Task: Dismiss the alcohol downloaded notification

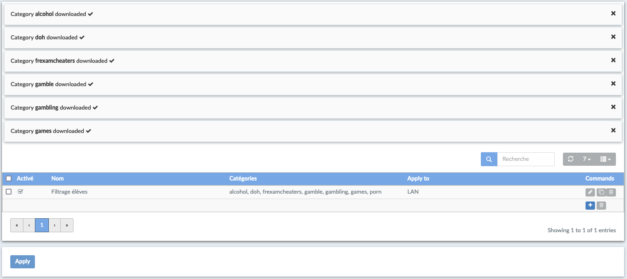Action: (613, 14)
